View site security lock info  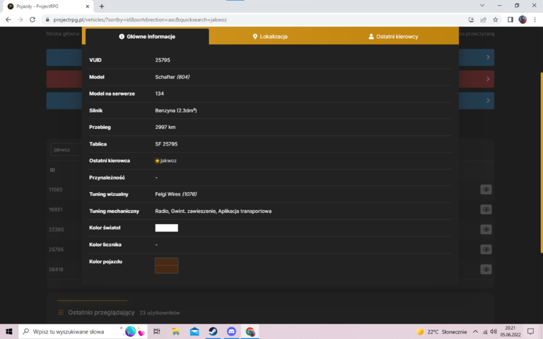[x=47, y=20]
